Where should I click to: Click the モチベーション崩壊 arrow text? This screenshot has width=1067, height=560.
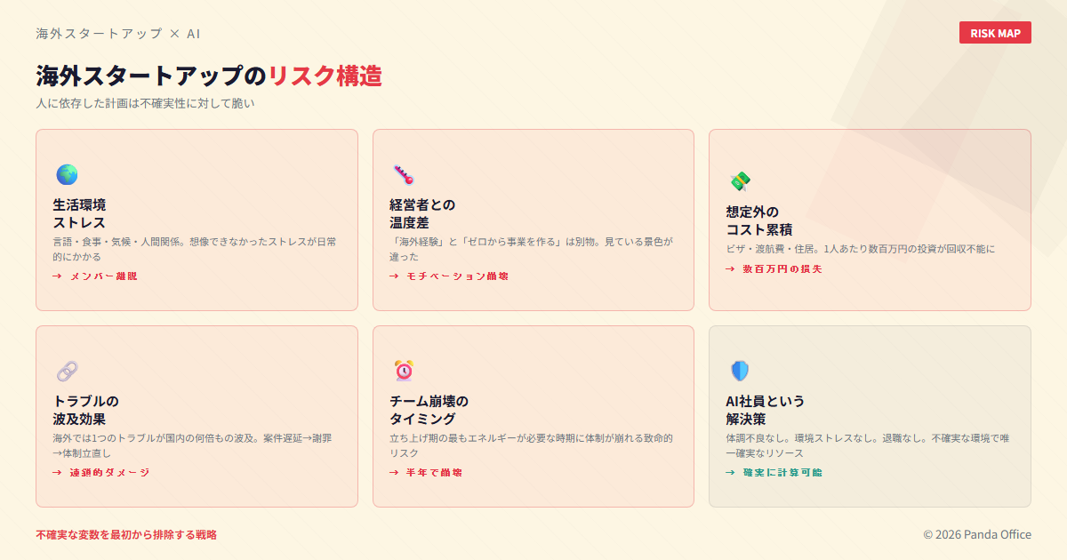click(449, 276)
